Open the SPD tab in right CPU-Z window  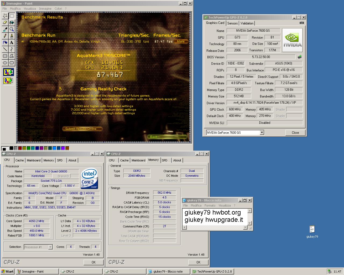click(x=164, y=160)
